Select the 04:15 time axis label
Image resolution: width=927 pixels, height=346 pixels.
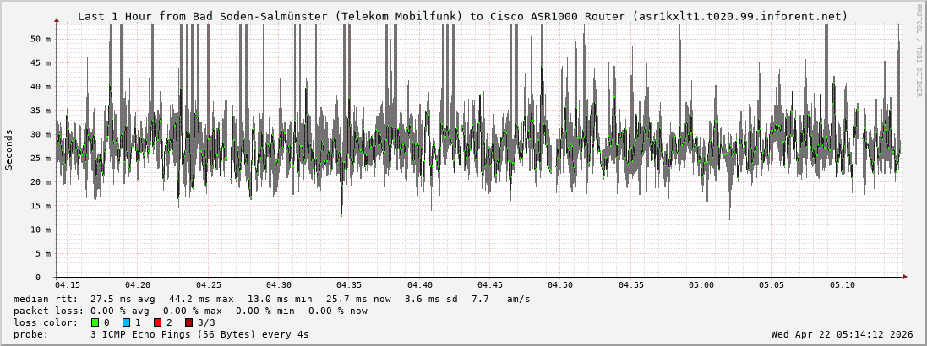click(x=68, y=285)
